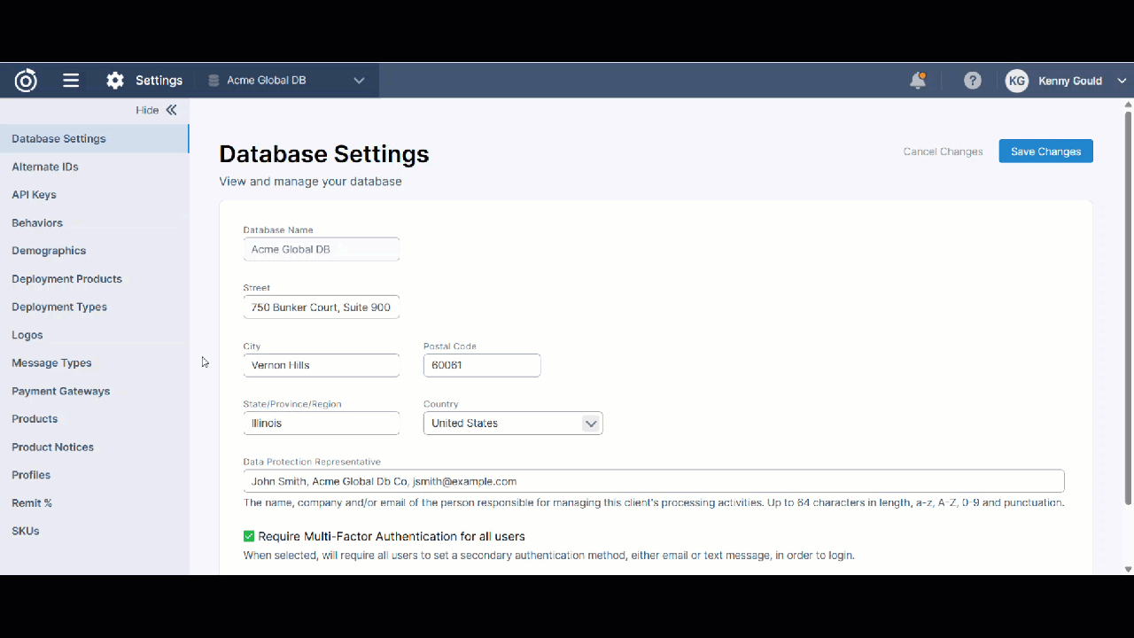Click the KG user avatar
The height and width of the screenshot is (638, 1134).
(x=1017, y=81)
